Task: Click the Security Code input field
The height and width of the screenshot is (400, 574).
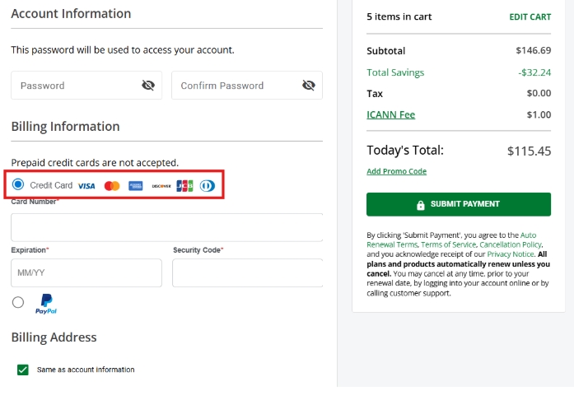Action: [x=247, y=272]
